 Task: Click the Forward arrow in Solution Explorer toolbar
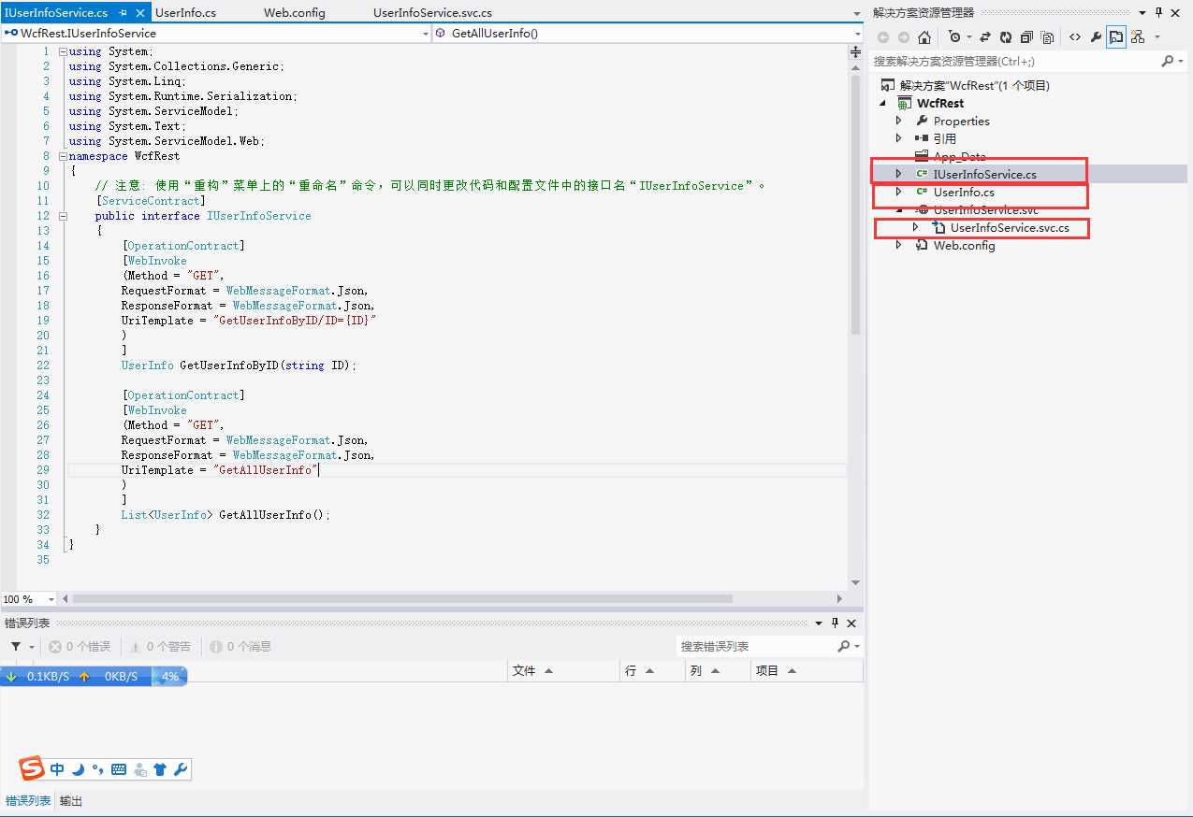[x=903, y=37]
